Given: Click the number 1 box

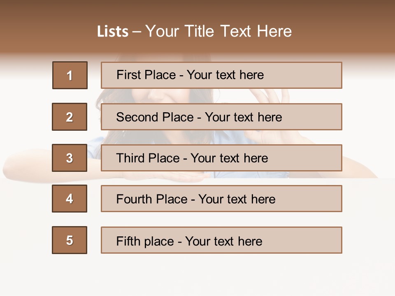Looking at the screenshot, I should tap(70, 75).
